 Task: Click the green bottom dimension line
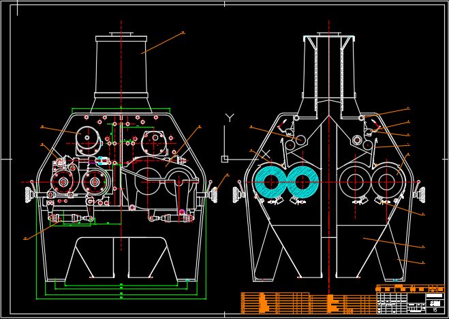pos(121,297)
